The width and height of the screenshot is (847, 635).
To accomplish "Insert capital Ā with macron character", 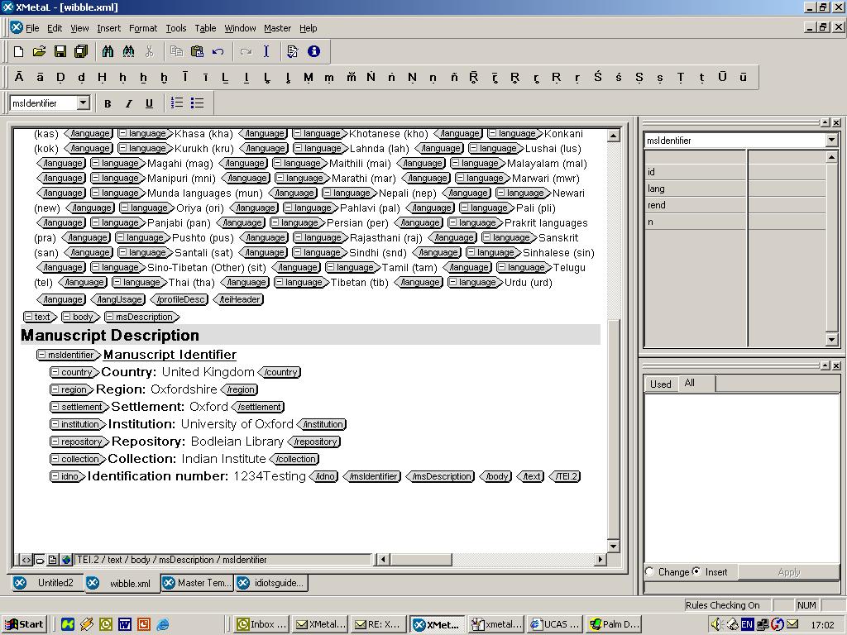I will tap(19, 77).
